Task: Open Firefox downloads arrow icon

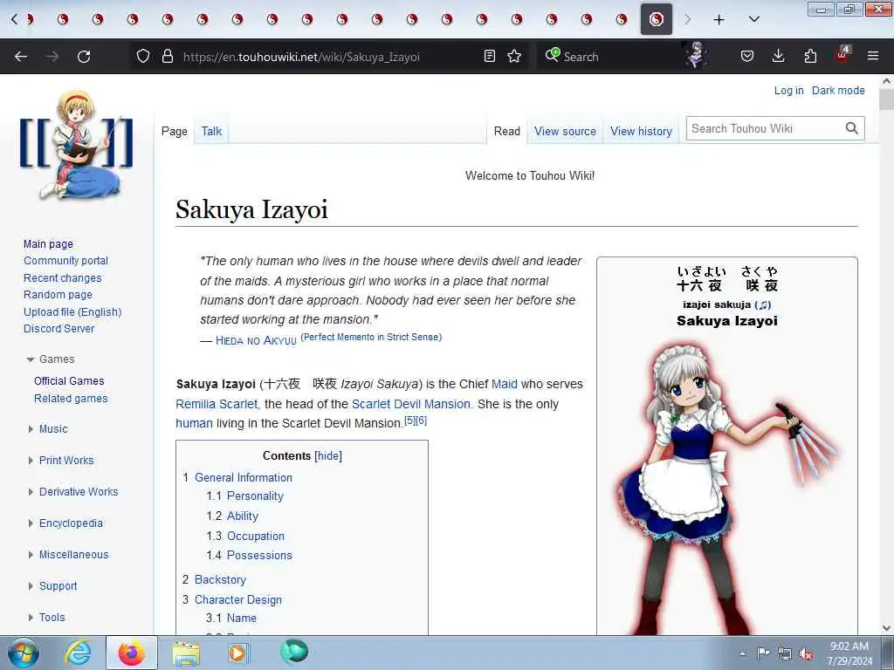Action: pyautogui.click(x=778, y=56)
